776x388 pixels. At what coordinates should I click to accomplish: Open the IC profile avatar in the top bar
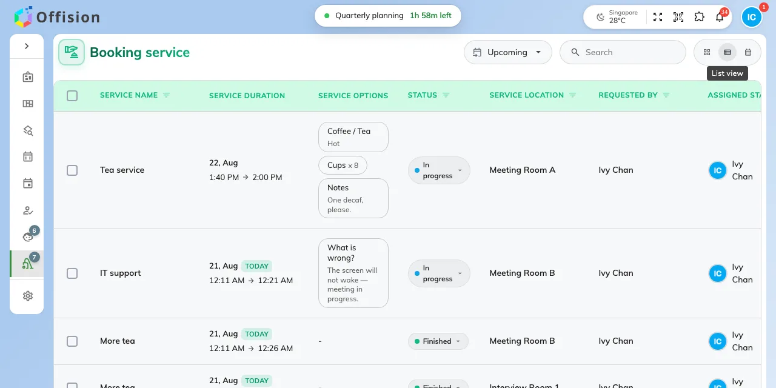click(752, 17)
